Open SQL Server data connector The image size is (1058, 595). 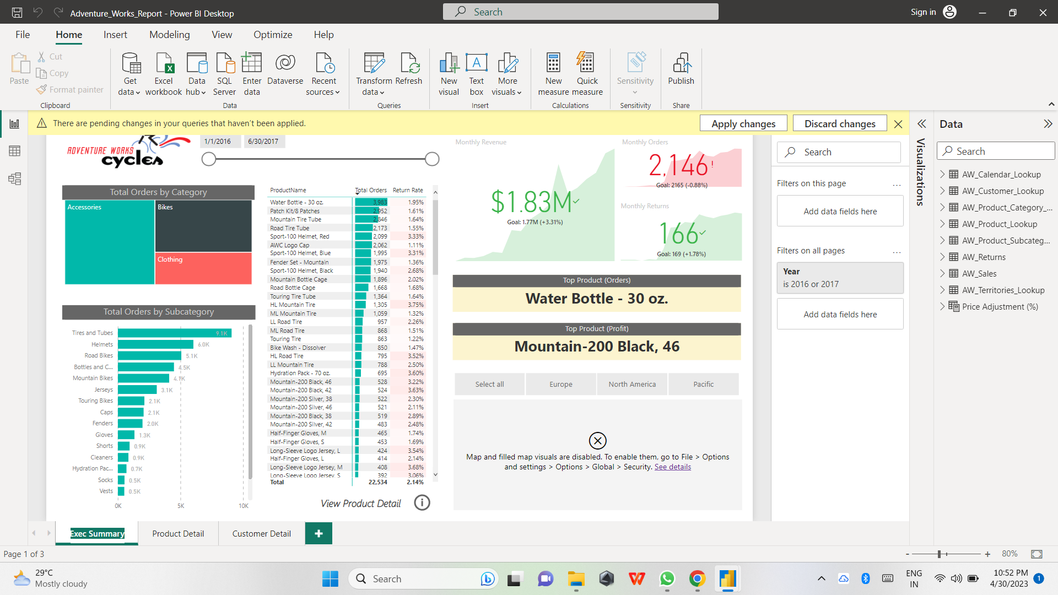tap(224, 73)
